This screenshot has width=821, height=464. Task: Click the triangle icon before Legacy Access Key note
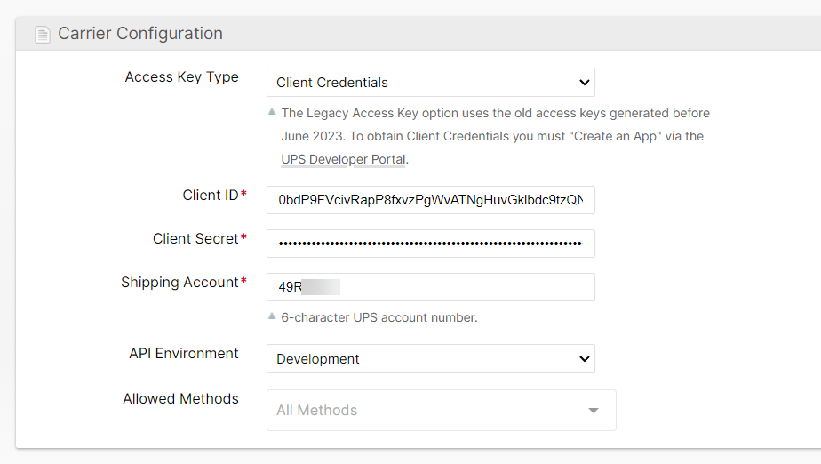(272, 112)
